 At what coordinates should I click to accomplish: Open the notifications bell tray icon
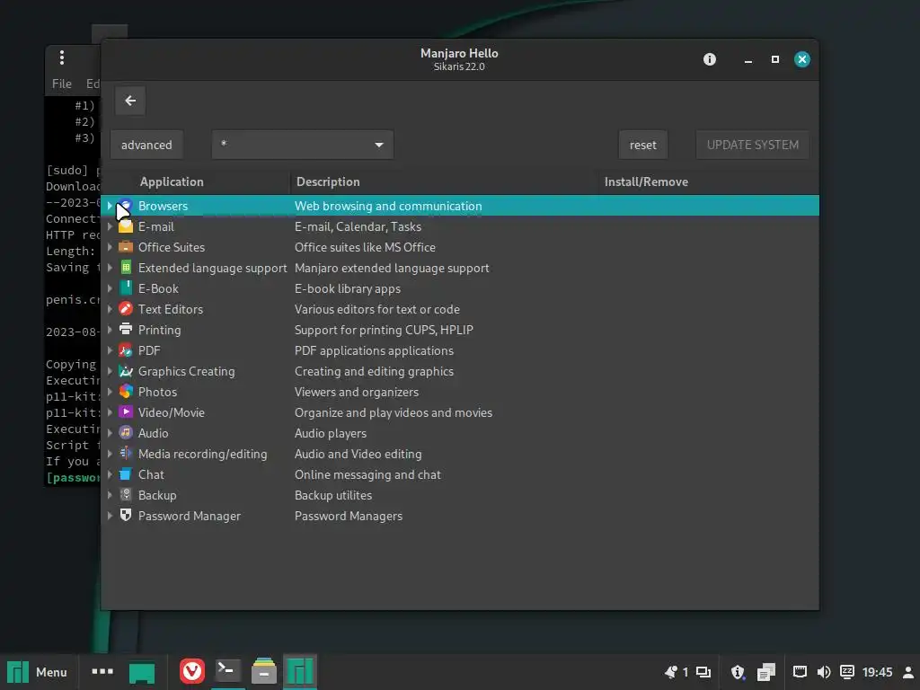click(671, 672)
